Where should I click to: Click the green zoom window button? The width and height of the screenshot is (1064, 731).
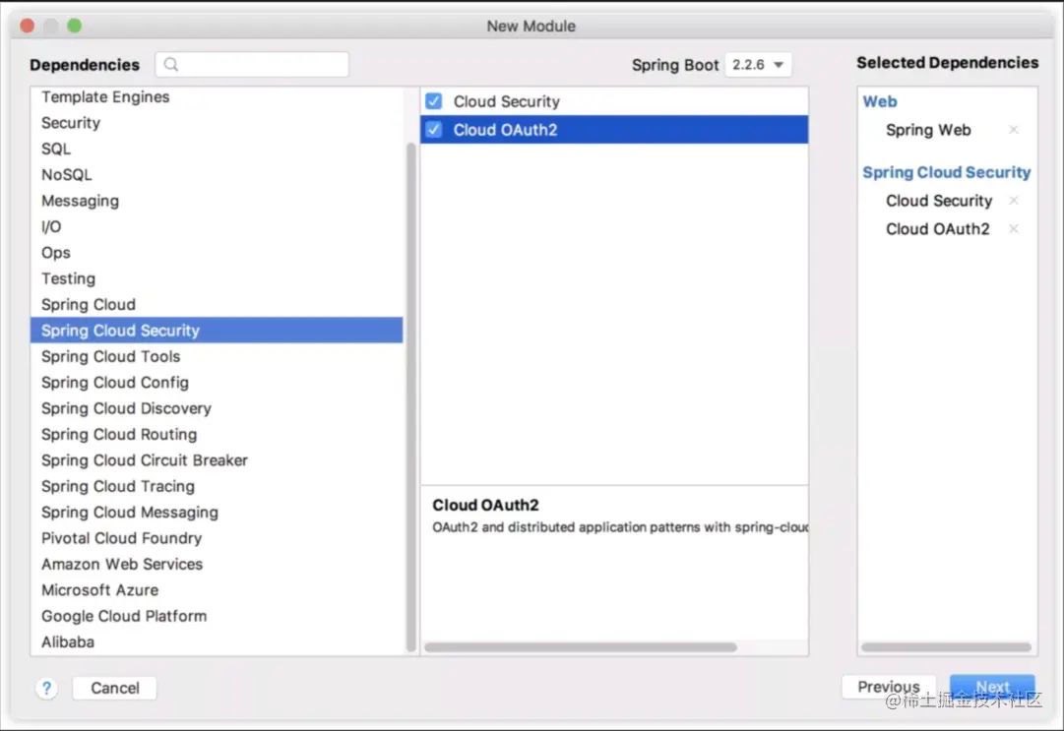pos(75,26)
